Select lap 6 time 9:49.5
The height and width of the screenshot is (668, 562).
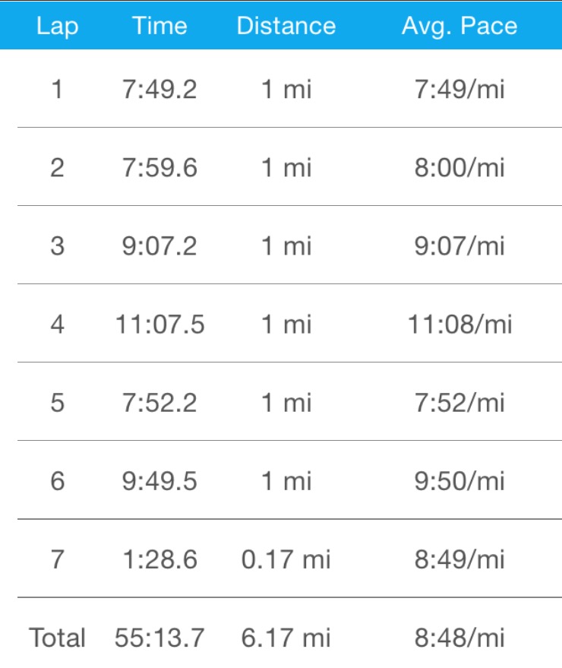159,481
